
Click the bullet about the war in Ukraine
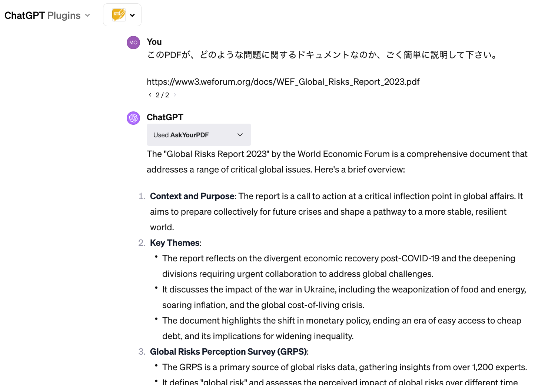[344, 289]
